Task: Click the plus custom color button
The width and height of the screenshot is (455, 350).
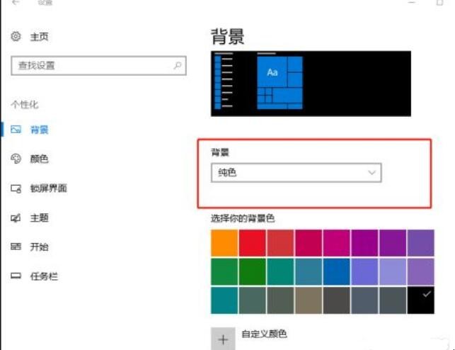Action: [223, 339]
